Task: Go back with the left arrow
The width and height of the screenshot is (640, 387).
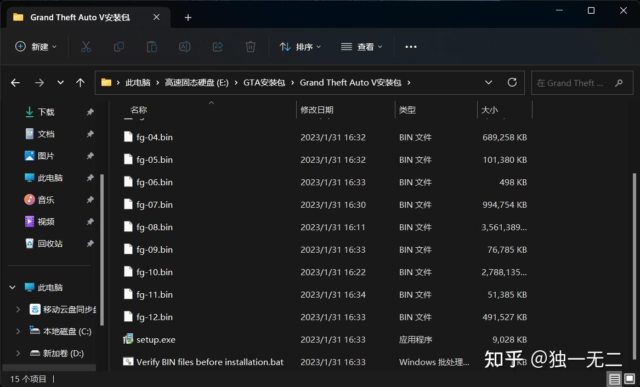Action: (x=15, y=83)
